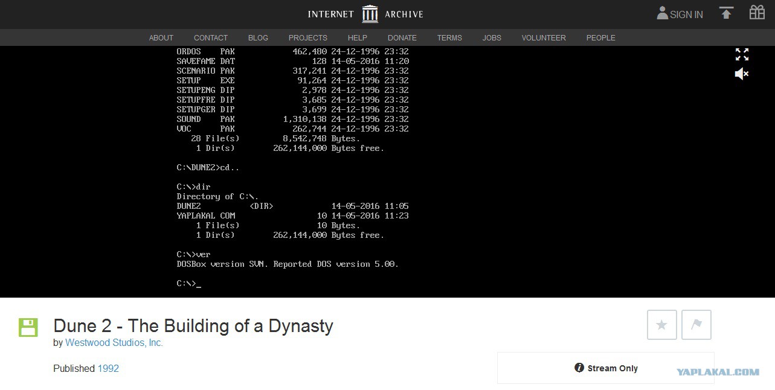Open the Westwood Studios, Inc. link
The width and height of the screenshot is (775, 390).
pos(114,342)
